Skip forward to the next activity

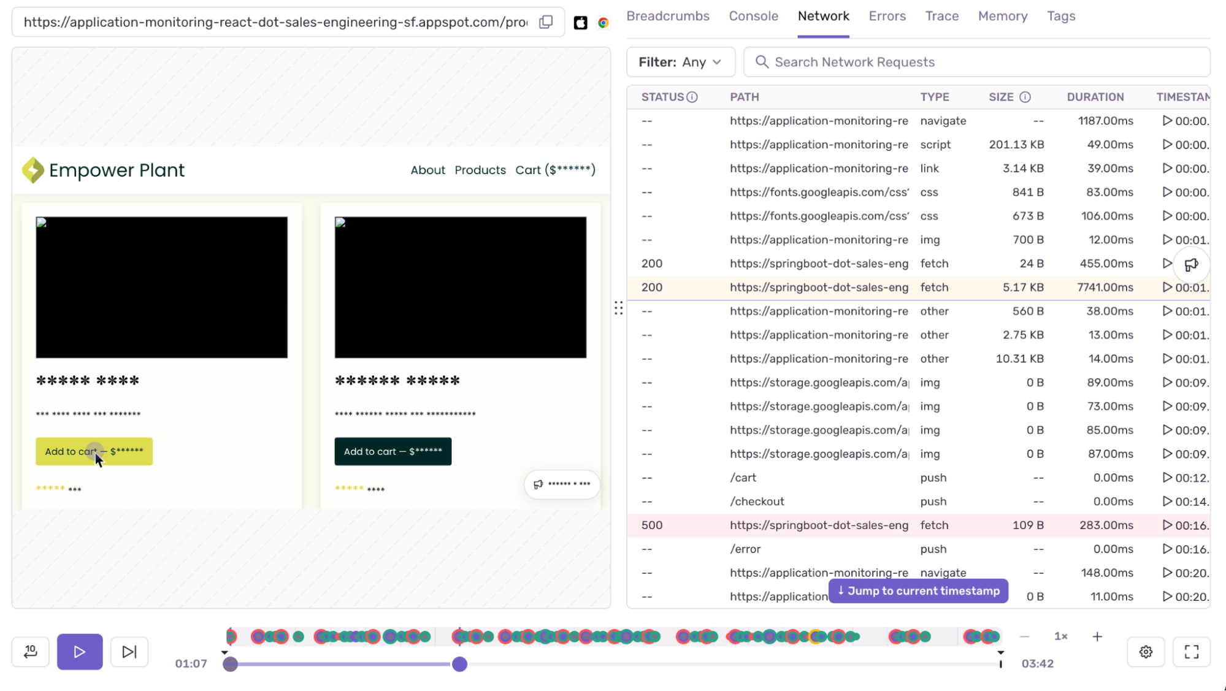tap(129, 651)
